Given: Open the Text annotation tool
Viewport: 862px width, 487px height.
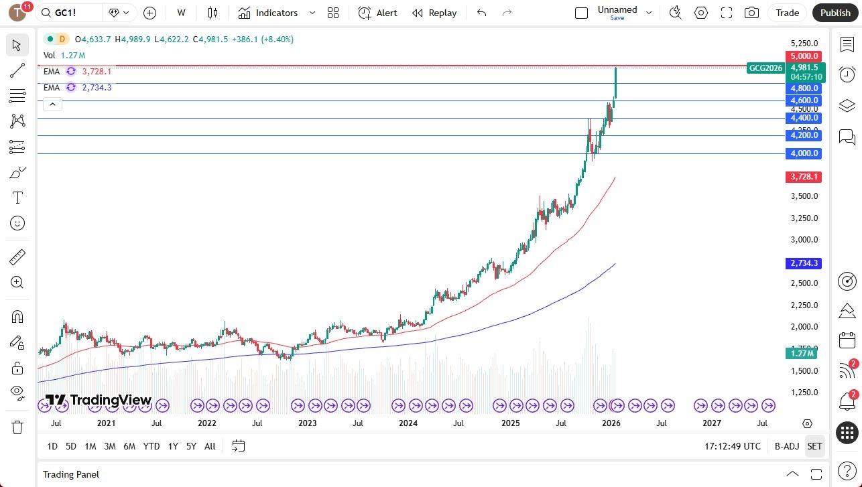Looking at the screenshot, I should (x=17, y=197).
